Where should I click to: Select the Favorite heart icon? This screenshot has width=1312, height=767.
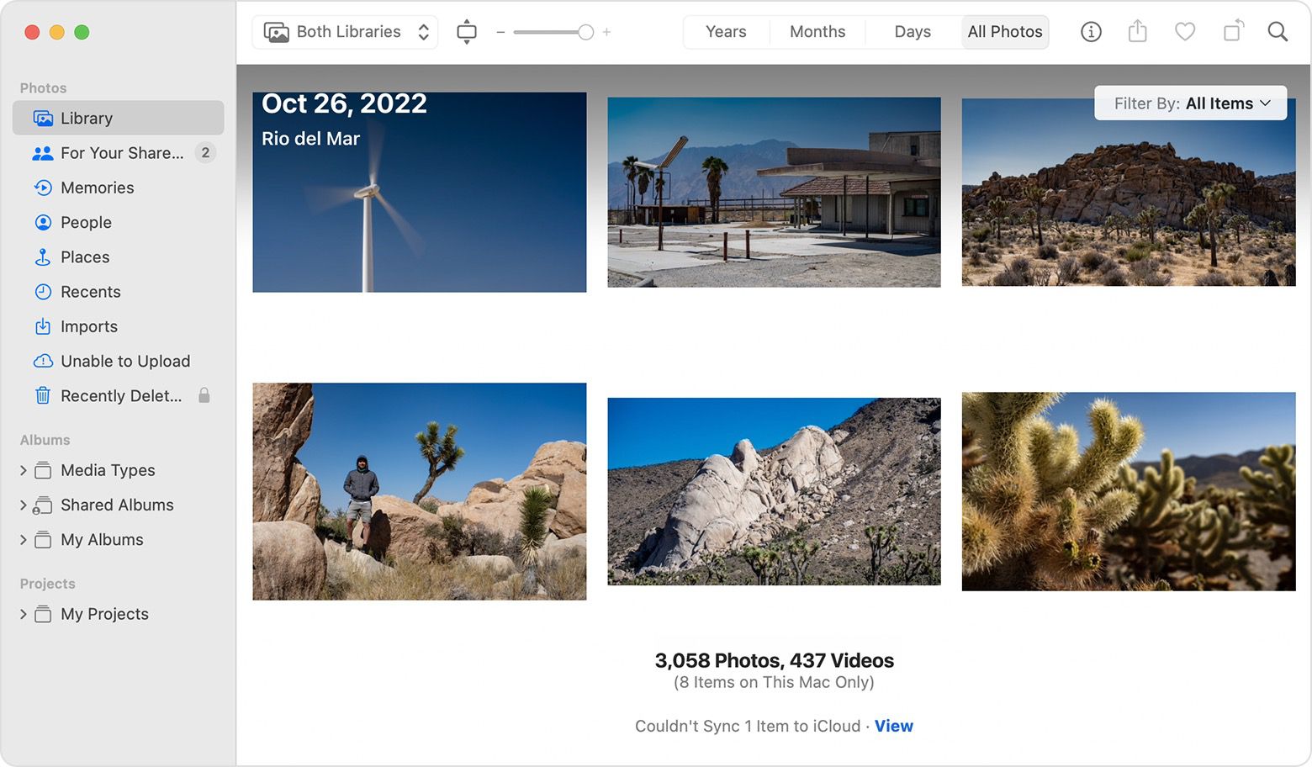click(1184, 31)
